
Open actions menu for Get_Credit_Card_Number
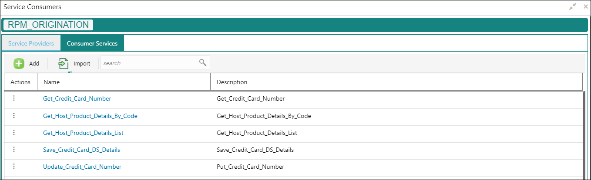(x=14, y=98)
